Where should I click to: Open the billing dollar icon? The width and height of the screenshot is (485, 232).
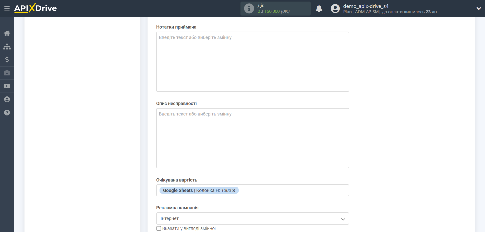[x=7, y=60]
